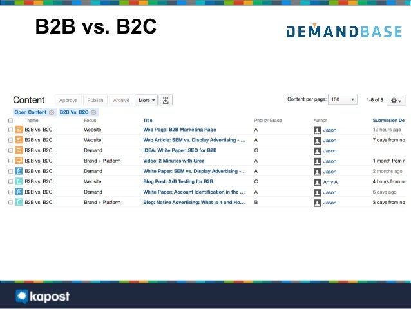
Task: Click the Kapost logo in footer
Action: tap(43, 297)
